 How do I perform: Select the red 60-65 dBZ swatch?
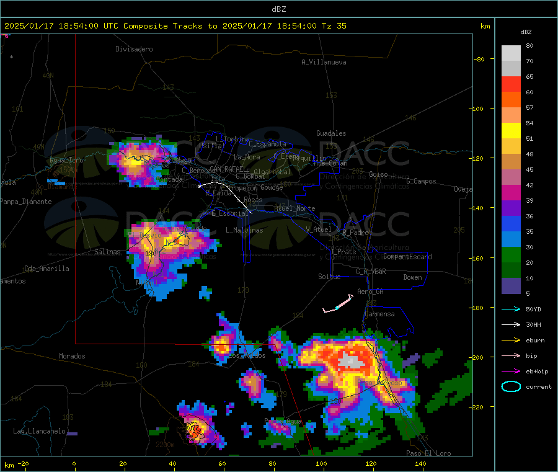coord(511,84)
